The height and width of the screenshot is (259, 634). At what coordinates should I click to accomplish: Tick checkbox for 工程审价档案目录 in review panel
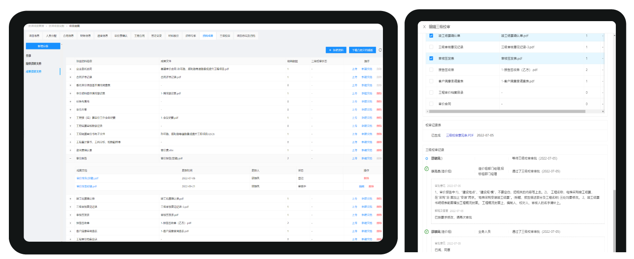click(x=431, y=92)
